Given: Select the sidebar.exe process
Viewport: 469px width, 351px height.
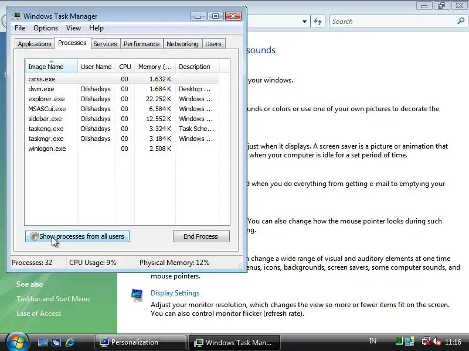Looking at the screenshot, I should (x=122, y=119).
